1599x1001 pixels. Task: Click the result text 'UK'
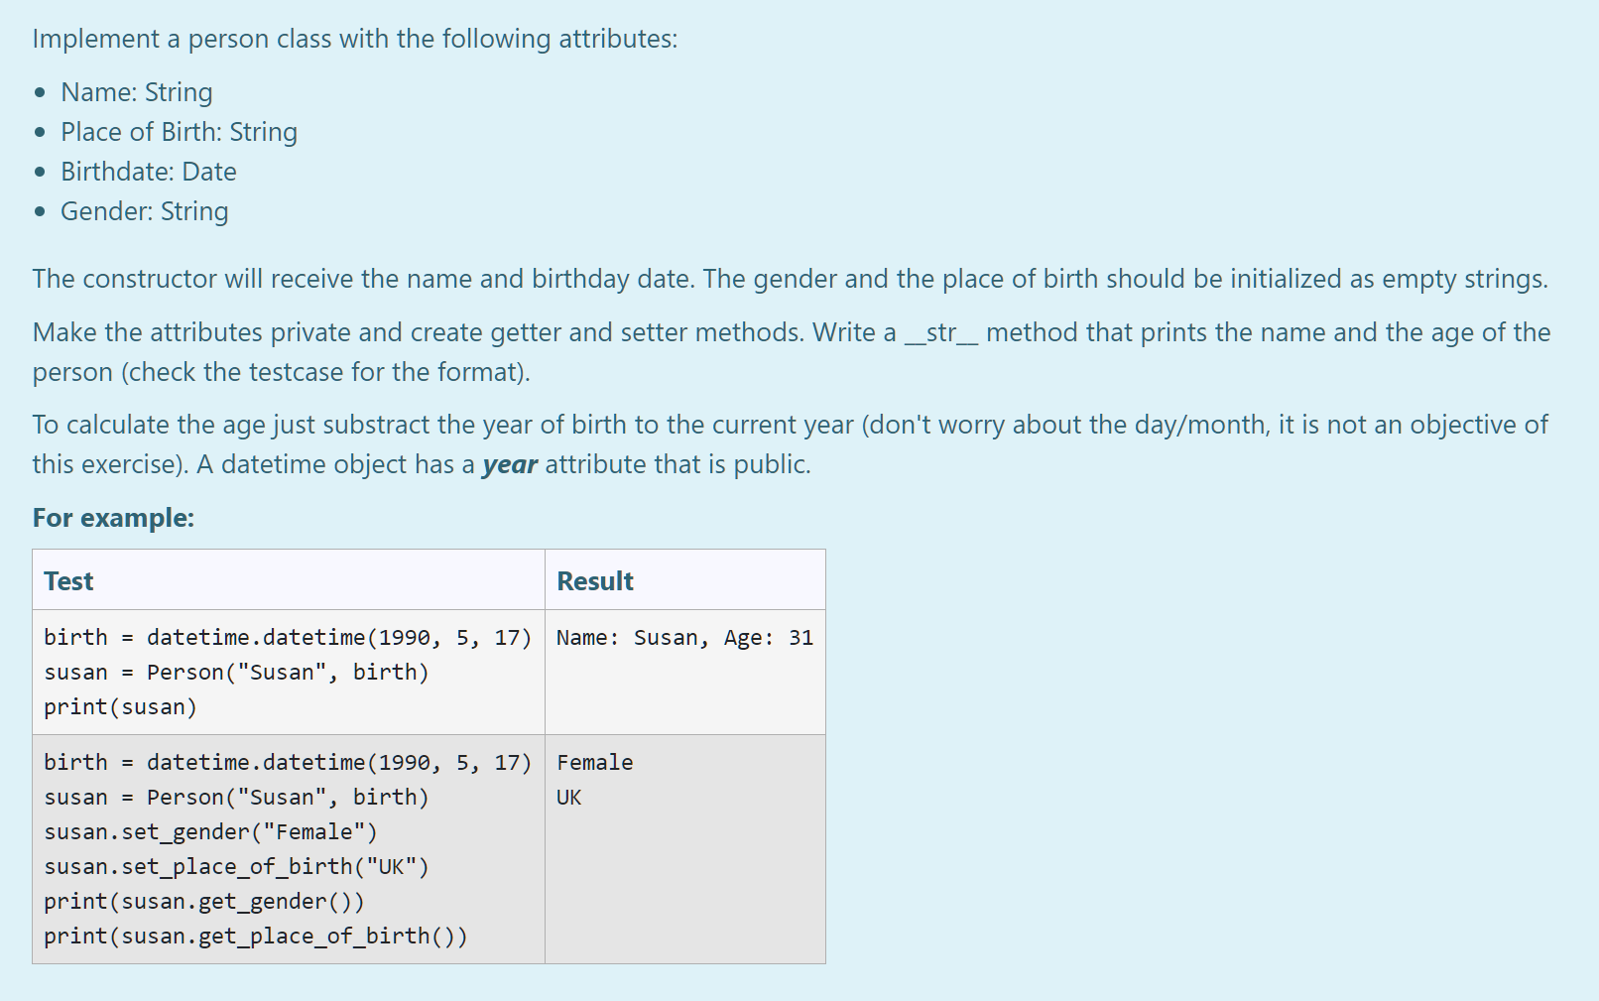pos(570,797)
